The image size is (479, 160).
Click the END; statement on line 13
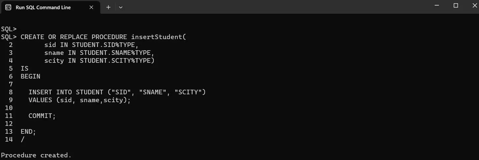(x=28, y=131)
